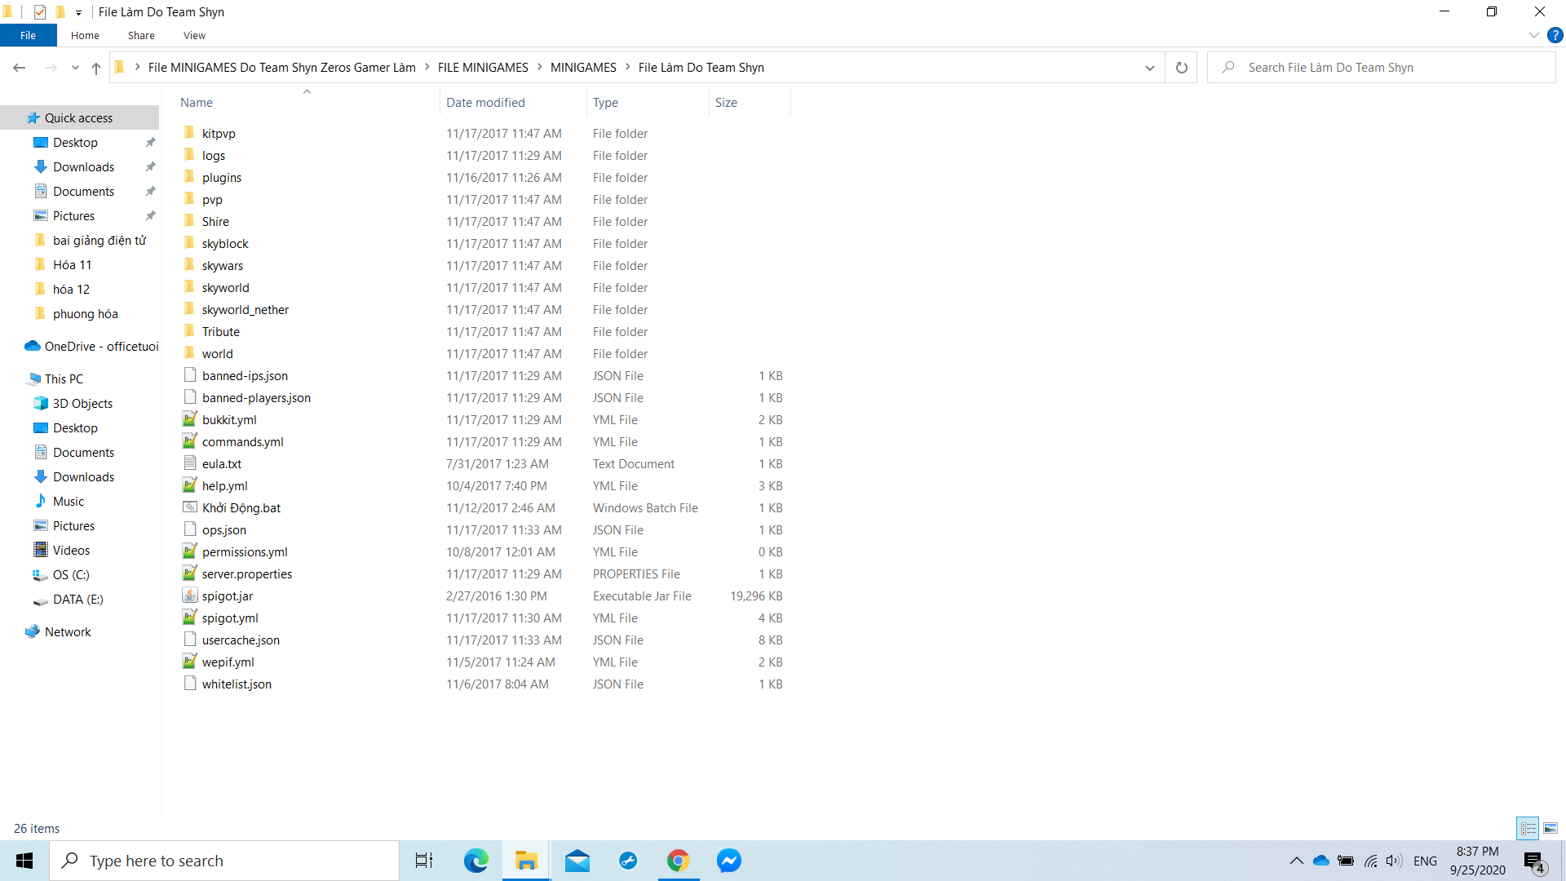
Task: Open the Help question mark icon
Action: coord(1555,35)
